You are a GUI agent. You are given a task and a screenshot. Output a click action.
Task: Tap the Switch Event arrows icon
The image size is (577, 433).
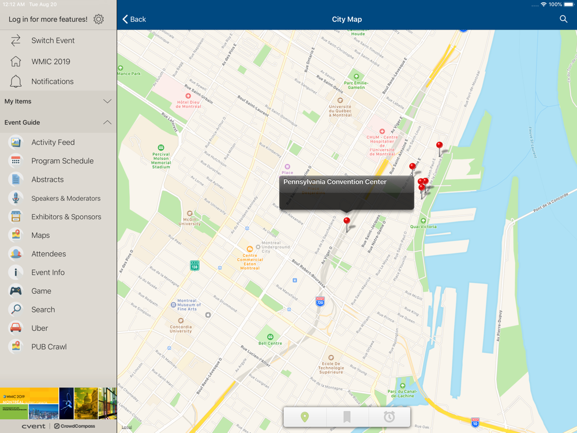point(16,40)
